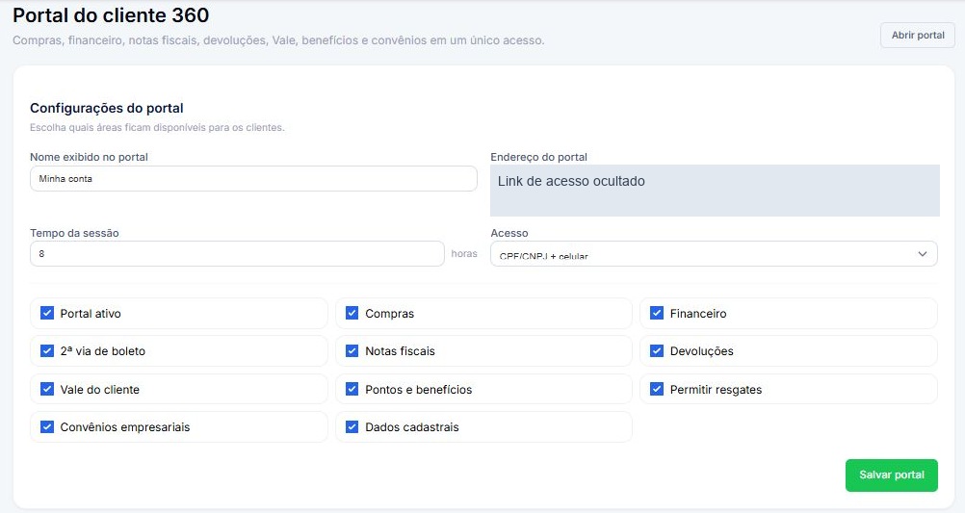Uncheck Permitir resgates option
The width and height of the screenshot is (965, 513).
(657, 389)
